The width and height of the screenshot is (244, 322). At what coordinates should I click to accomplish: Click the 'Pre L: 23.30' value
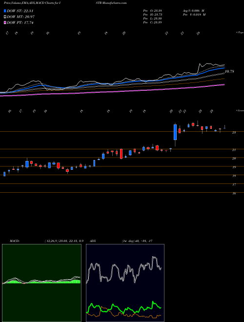[x=152, y=19]
